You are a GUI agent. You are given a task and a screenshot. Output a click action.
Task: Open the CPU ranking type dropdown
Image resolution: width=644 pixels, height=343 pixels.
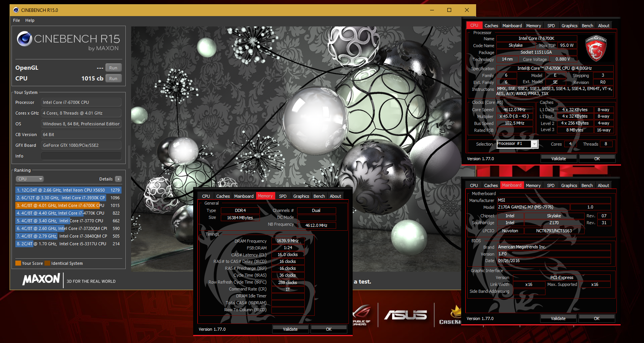pos(30,179)
